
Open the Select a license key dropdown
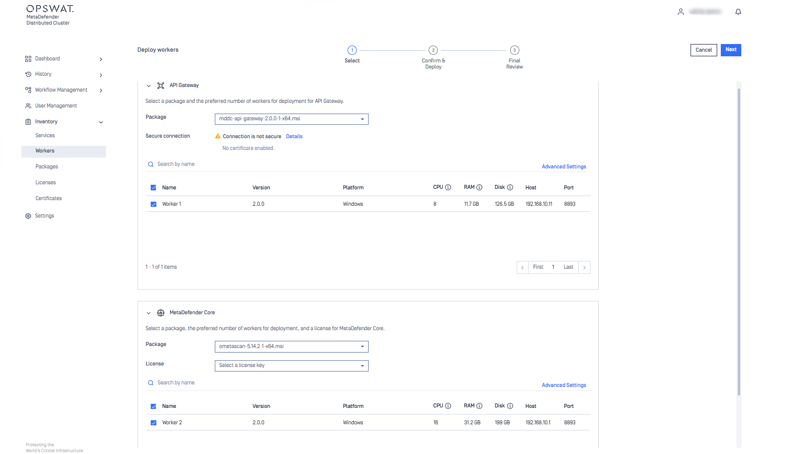tap(291, 365)
